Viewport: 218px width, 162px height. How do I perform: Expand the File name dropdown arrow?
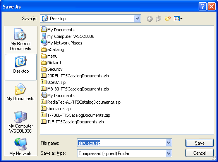click(x=169, y=143)
